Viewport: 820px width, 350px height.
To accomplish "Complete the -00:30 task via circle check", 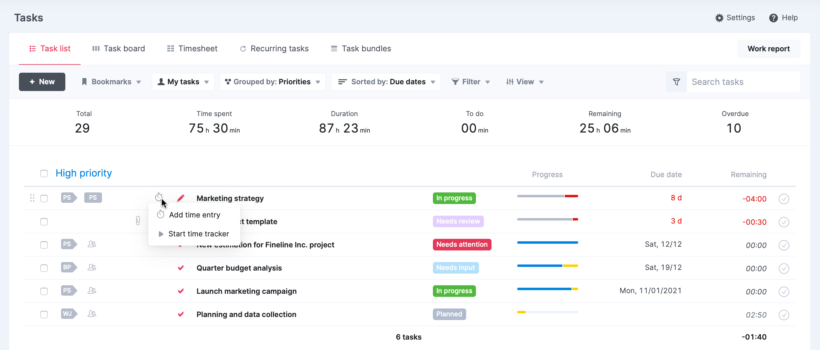I will [x=784, y=222].
